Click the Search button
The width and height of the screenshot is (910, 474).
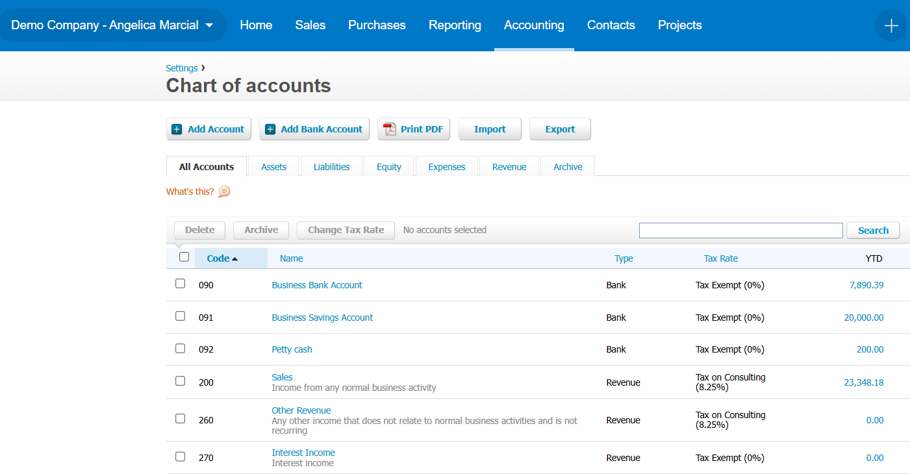pos(873,231)
